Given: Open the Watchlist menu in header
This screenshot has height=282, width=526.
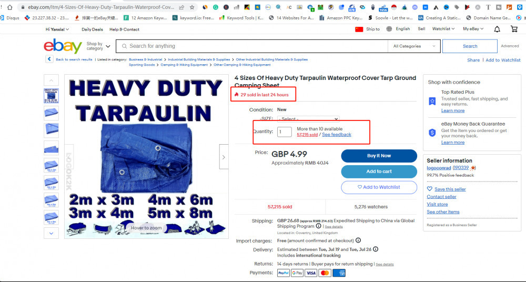Looking at the screenshot, I should [443, 29].
